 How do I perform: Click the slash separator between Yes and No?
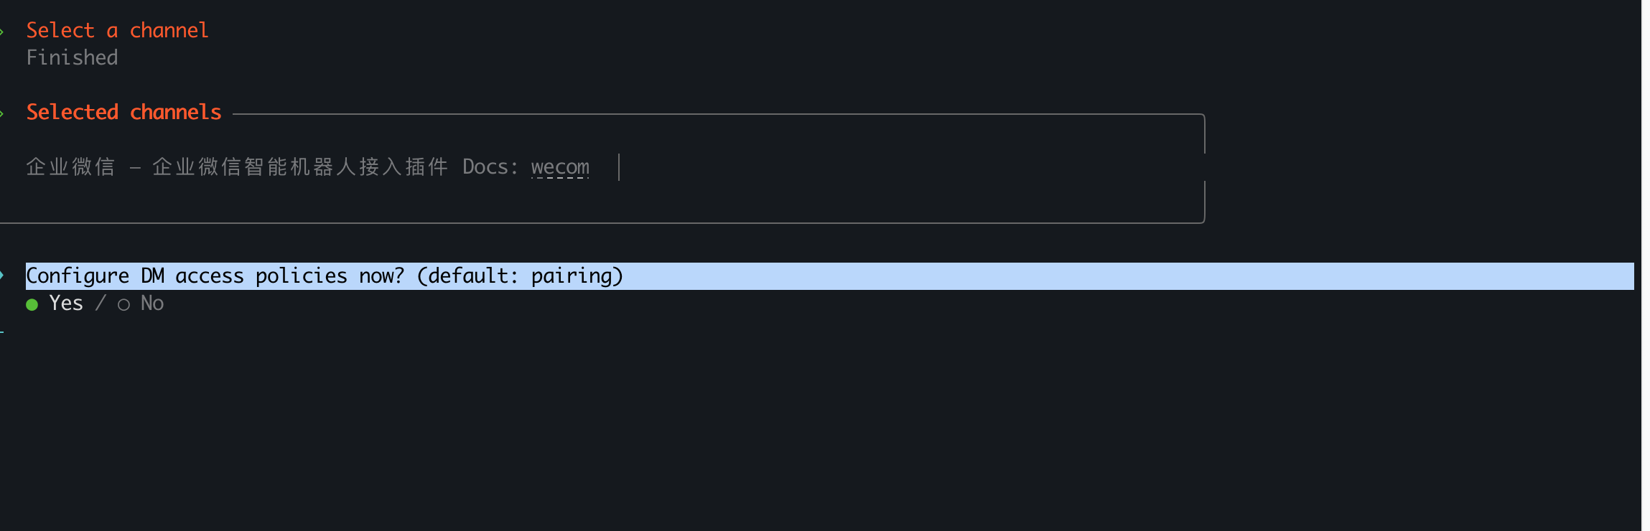101,304
